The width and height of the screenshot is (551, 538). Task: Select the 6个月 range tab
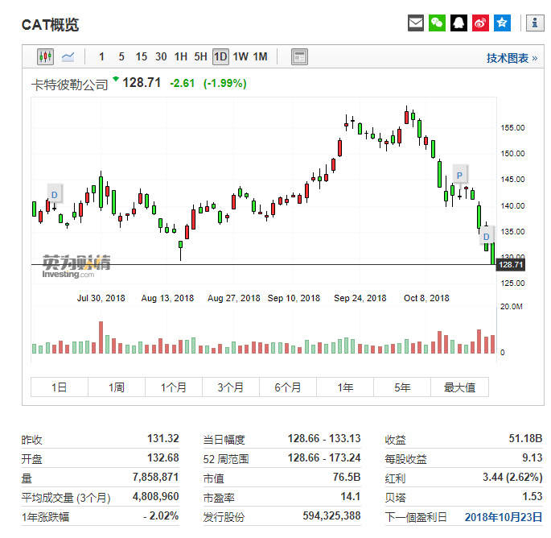(x=288, y=387)
